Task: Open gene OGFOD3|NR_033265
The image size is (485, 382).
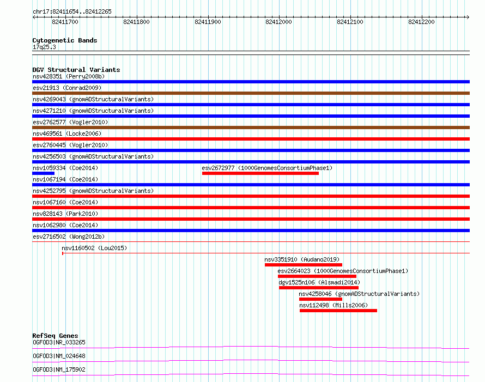Action: coord(59,342)
